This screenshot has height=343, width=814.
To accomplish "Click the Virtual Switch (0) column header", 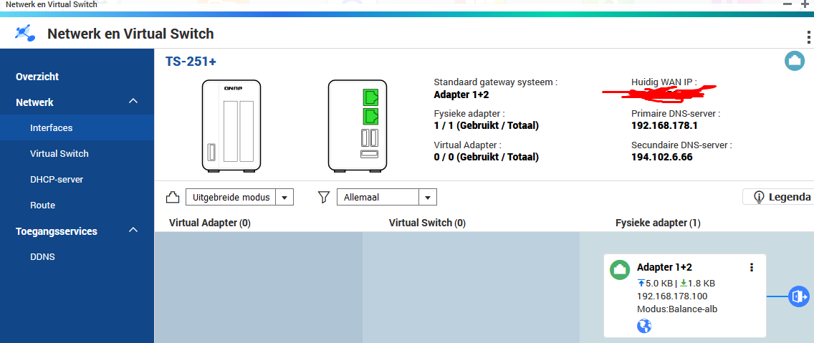I will (x=427, y=223).
